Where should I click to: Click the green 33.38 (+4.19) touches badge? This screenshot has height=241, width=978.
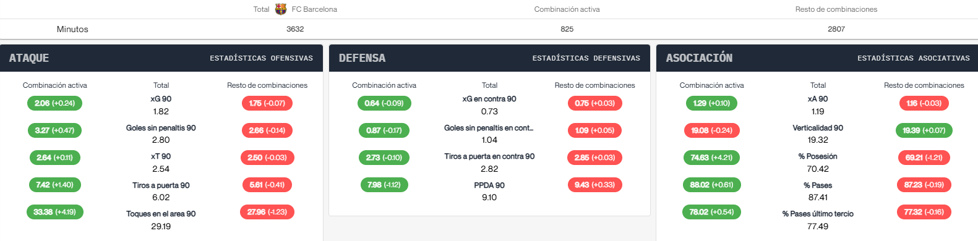pos(54,212)
